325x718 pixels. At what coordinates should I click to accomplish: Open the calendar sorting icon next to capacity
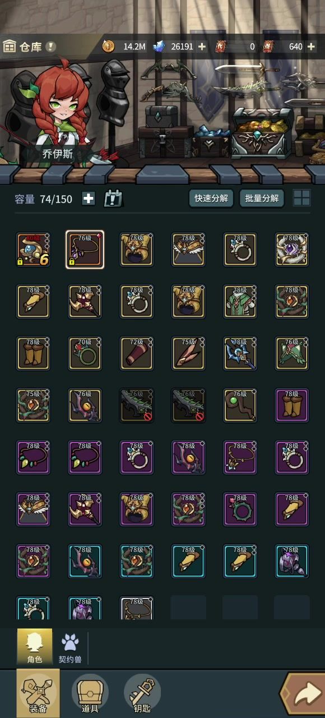click(x=113, y=199)
